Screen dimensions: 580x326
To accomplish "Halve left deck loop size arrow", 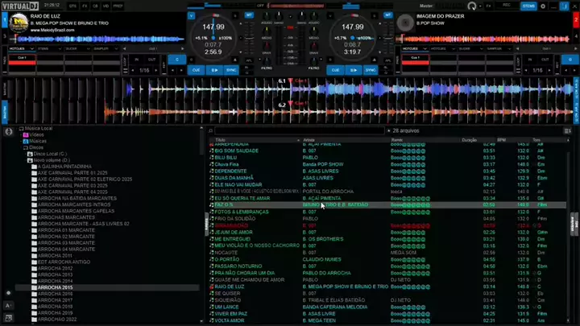I will coord(133,70).
